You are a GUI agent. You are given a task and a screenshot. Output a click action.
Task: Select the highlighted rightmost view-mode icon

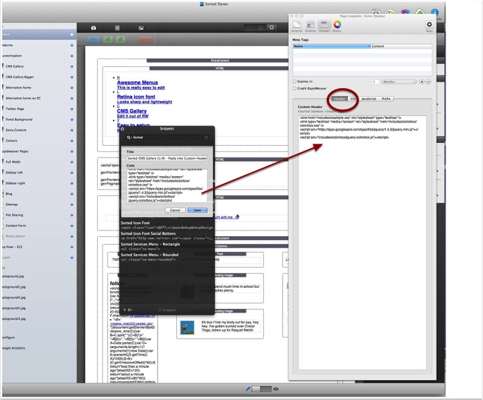click(x=272, y=28)
